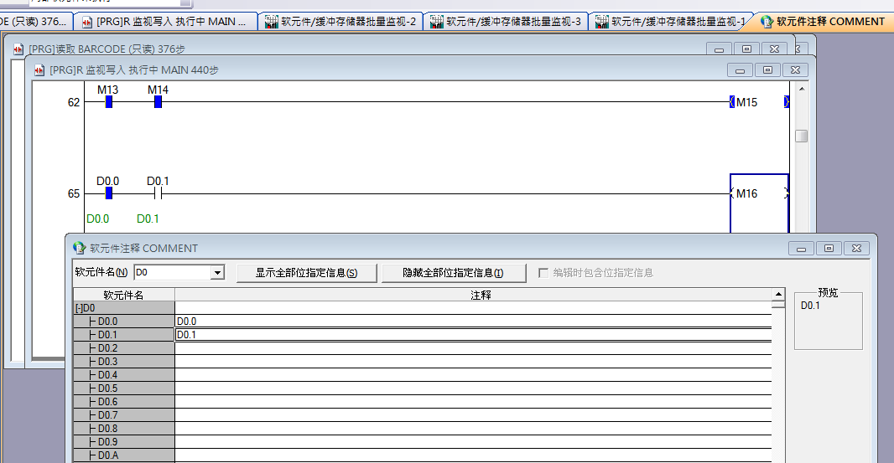
Task: Select the D0.1 open contact on rung 65
Action: pos(158,193)
